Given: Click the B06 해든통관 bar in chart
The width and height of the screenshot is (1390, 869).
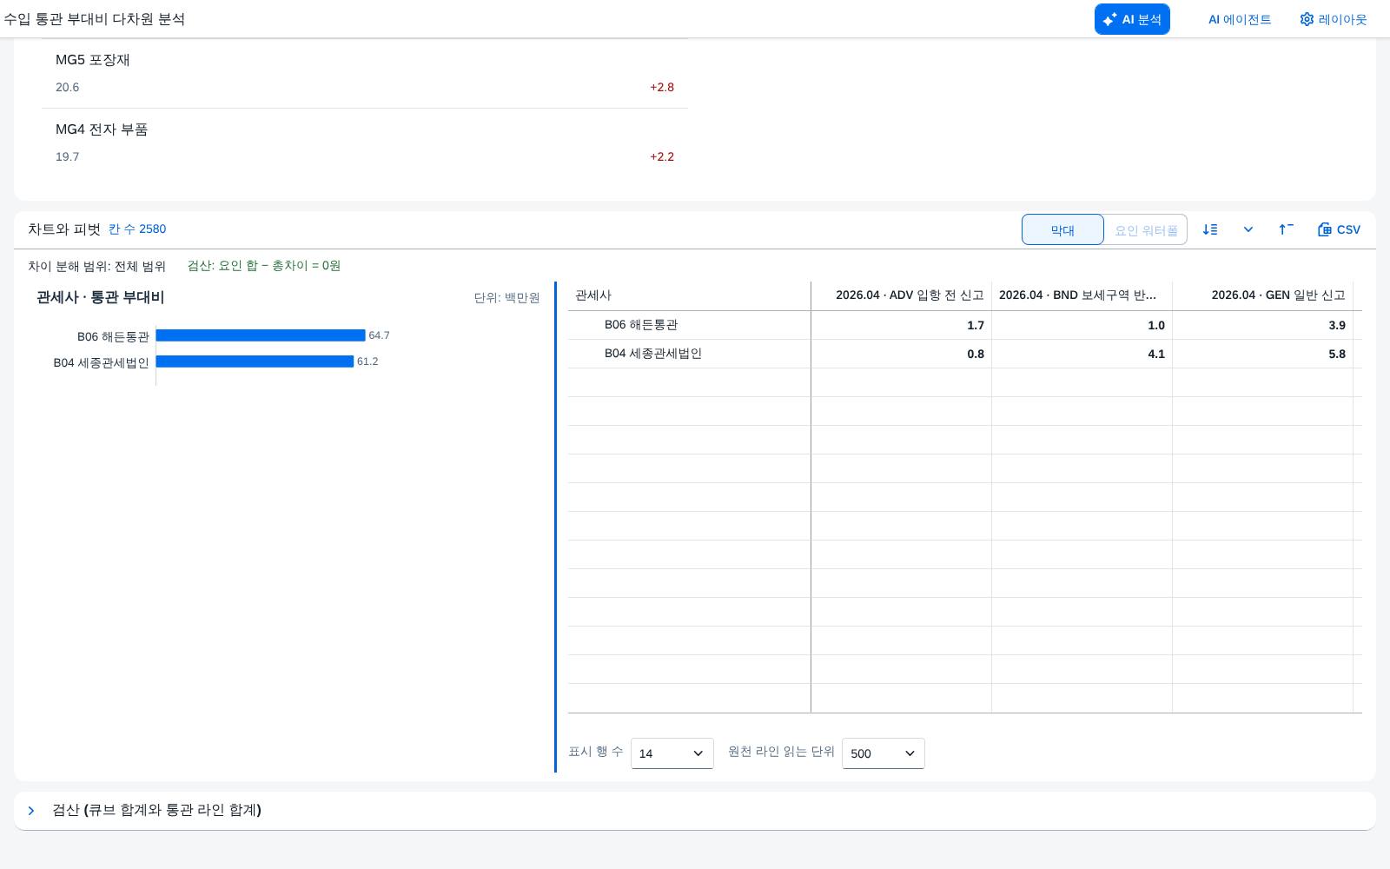Looking at the screenshot, I should [261, 335].
